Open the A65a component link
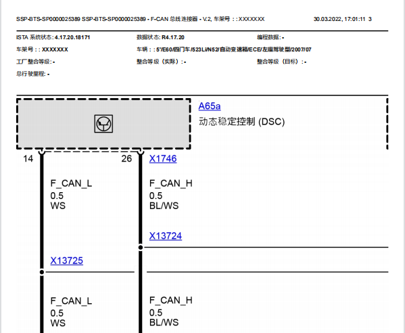Screen dimensions: 405x333 coord(210,106)
